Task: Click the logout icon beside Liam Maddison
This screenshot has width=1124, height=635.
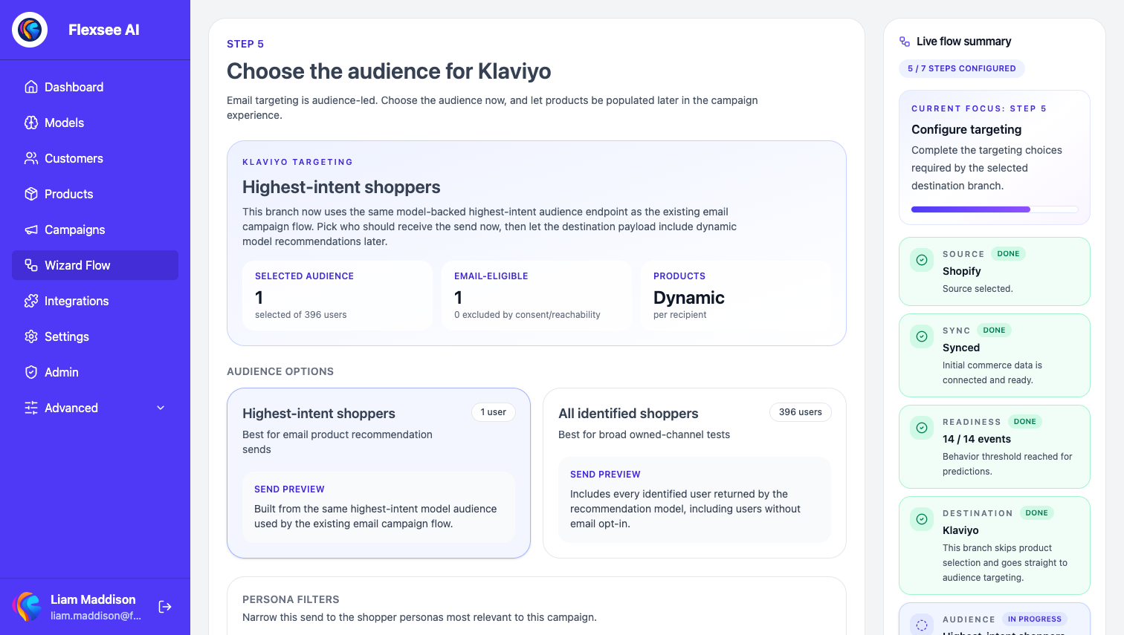Action: 165,607
